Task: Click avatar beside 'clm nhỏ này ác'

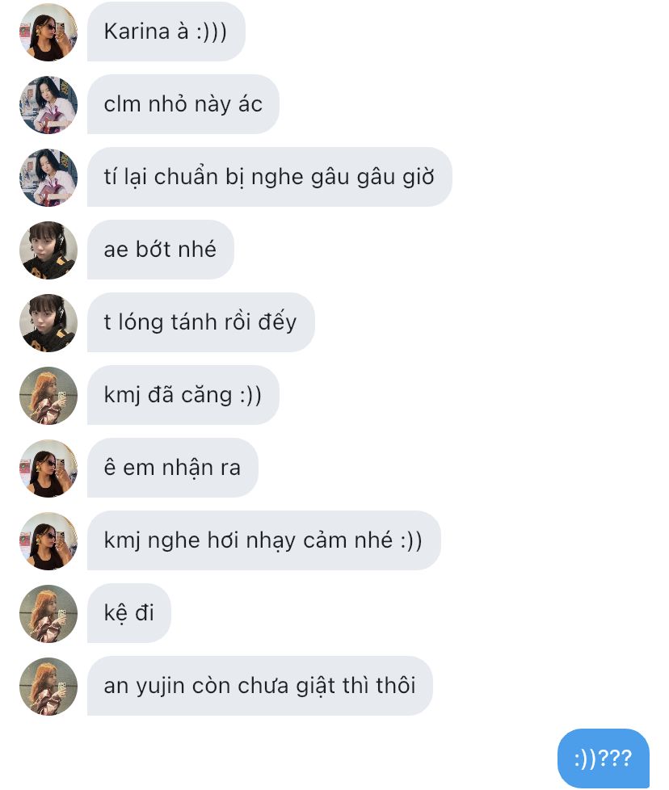Action: click(x=48, y=105)
